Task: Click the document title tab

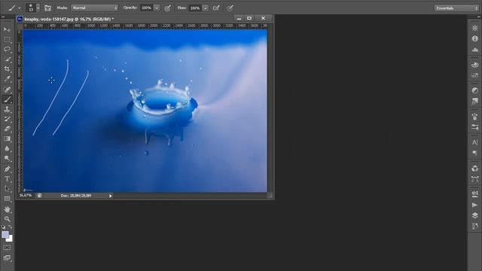Action: [x=69, y=19]
